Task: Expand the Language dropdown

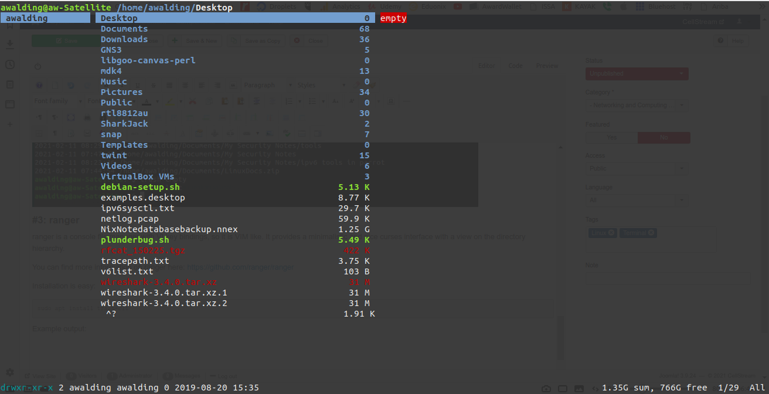Action: 637,200
